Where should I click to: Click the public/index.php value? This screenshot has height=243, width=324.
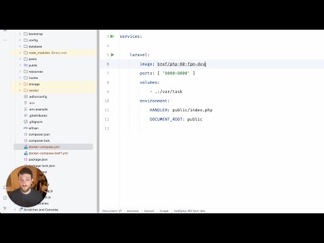pos(192,110)
